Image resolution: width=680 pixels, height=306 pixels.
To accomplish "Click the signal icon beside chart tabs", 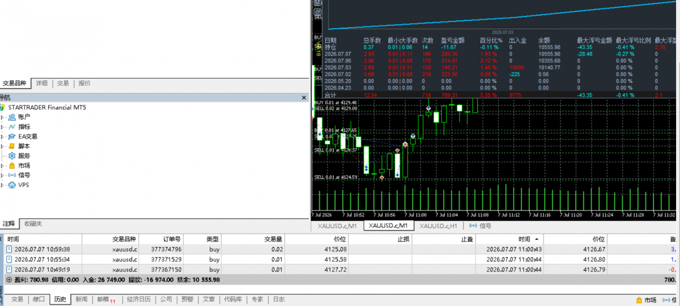I will 472,226.
